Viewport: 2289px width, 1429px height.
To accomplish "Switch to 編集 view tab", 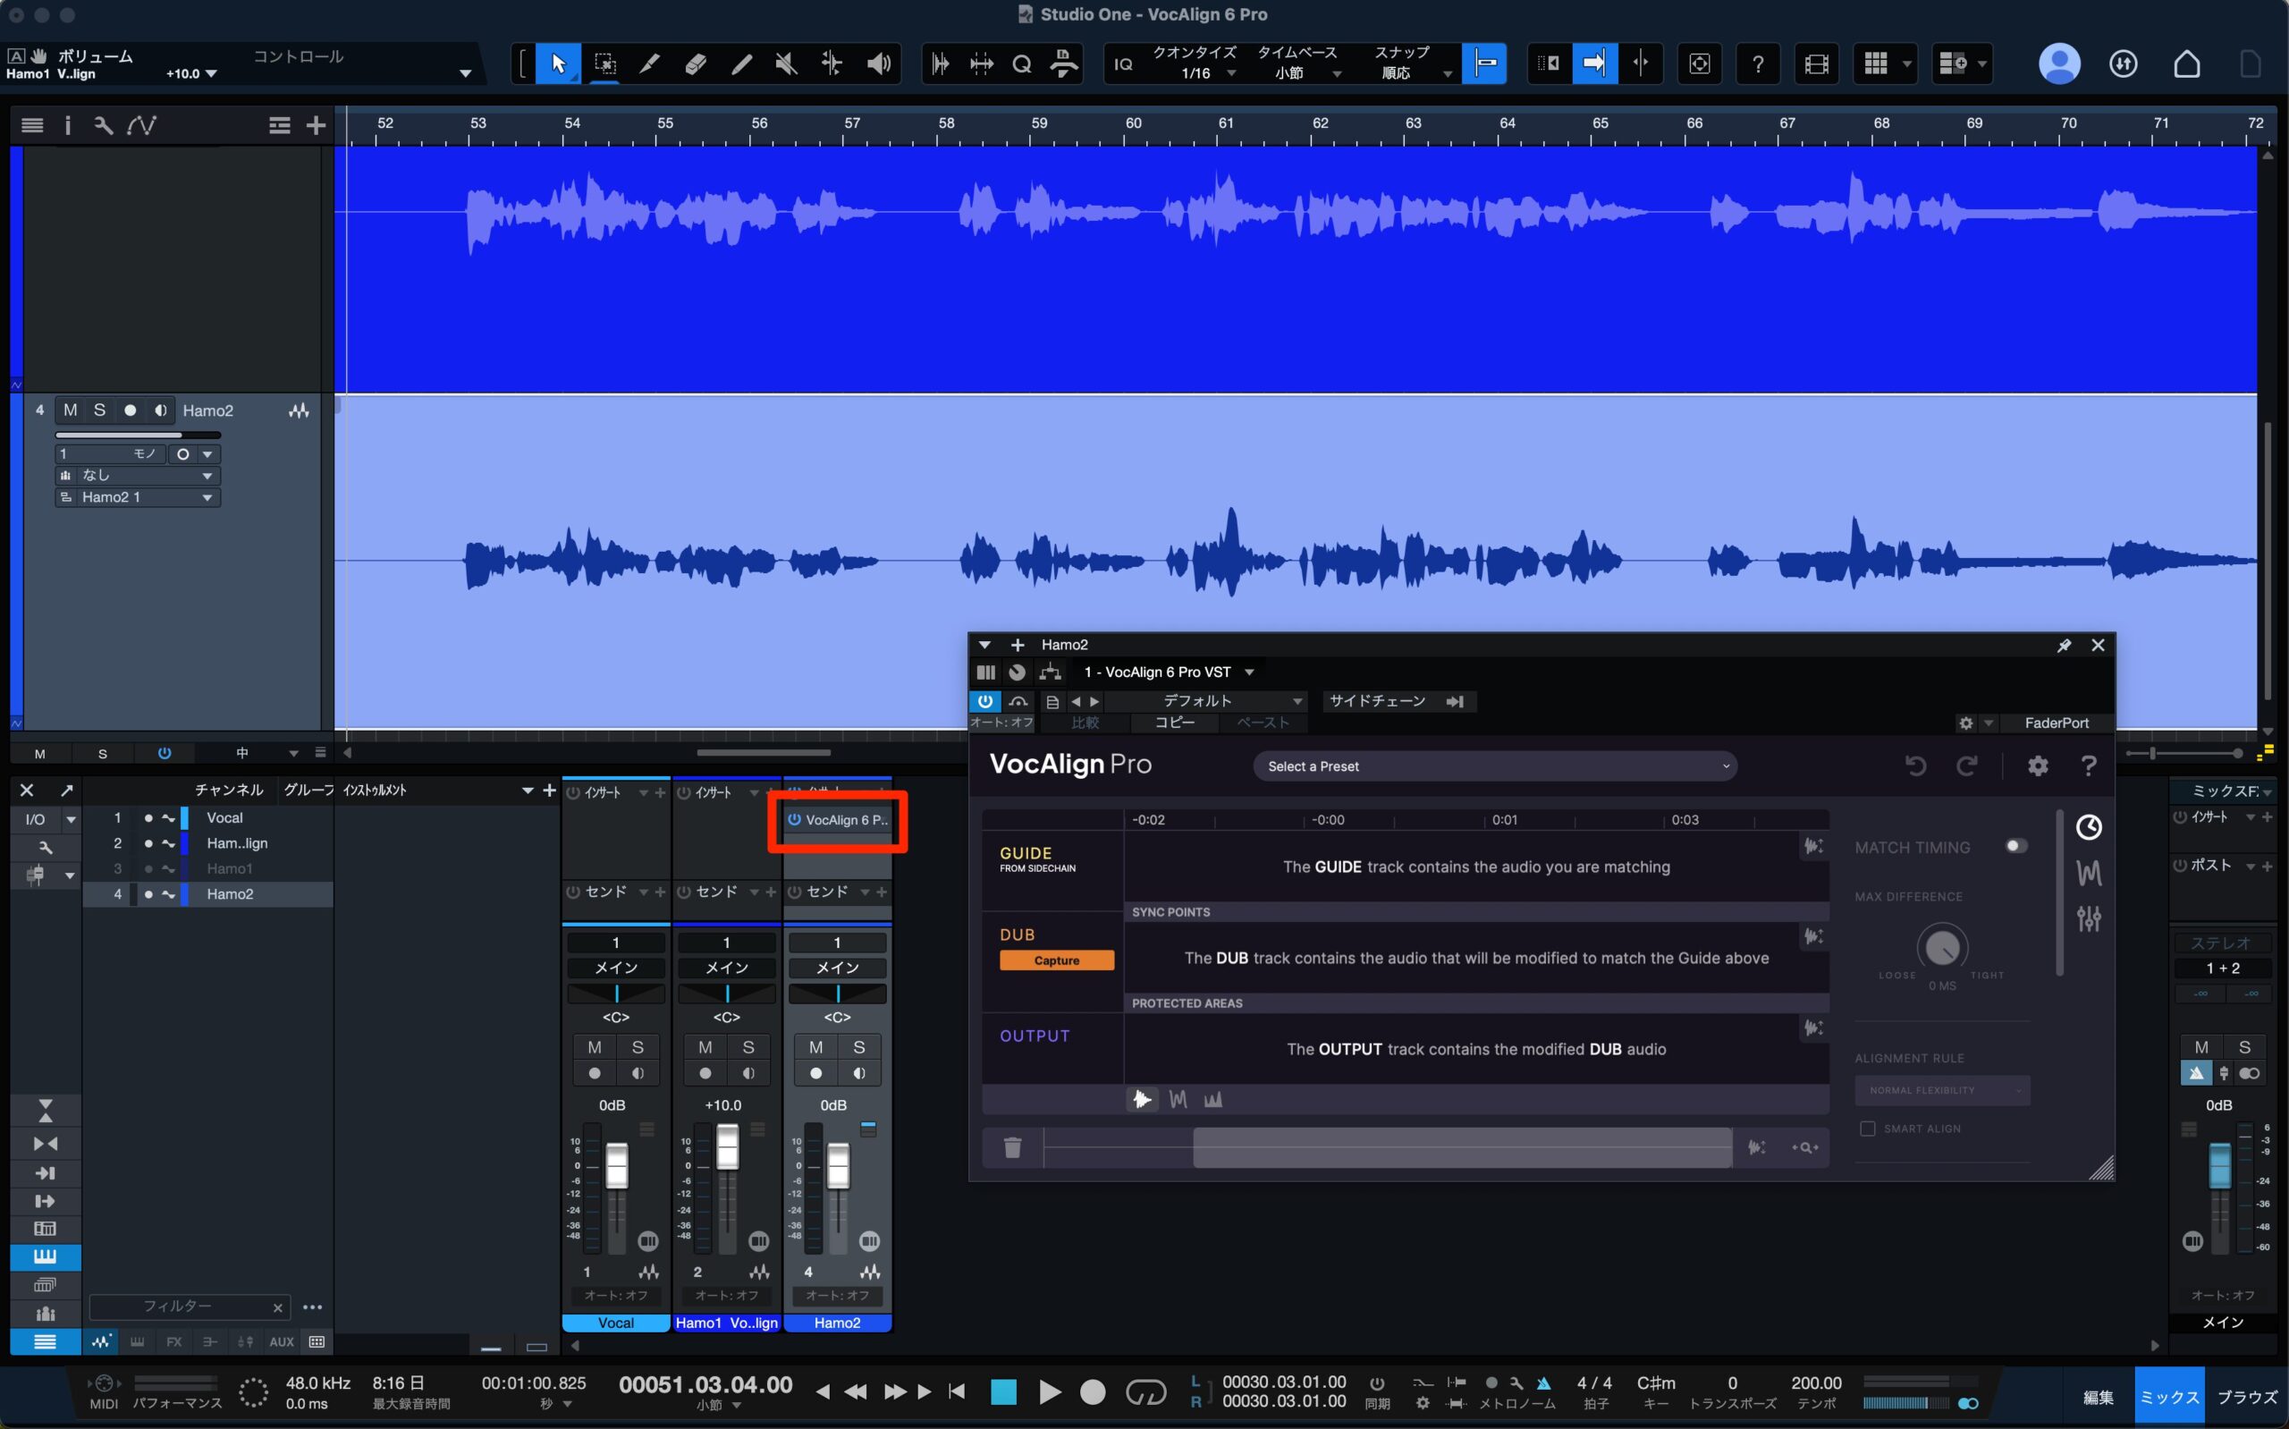I will (2099, 1398).
